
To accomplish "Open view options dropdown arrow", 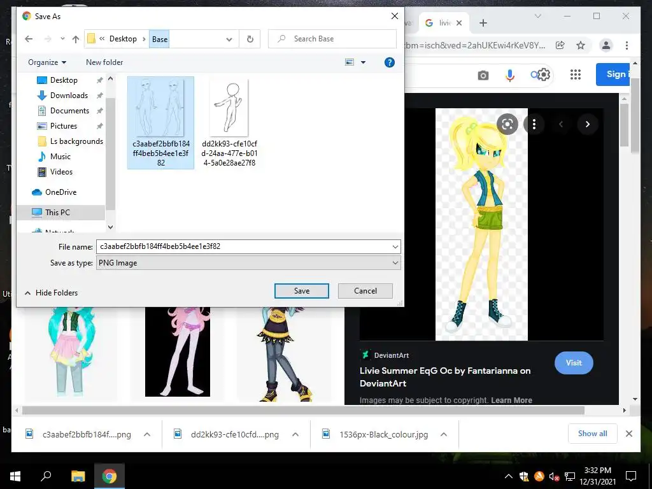I will 363,62.
